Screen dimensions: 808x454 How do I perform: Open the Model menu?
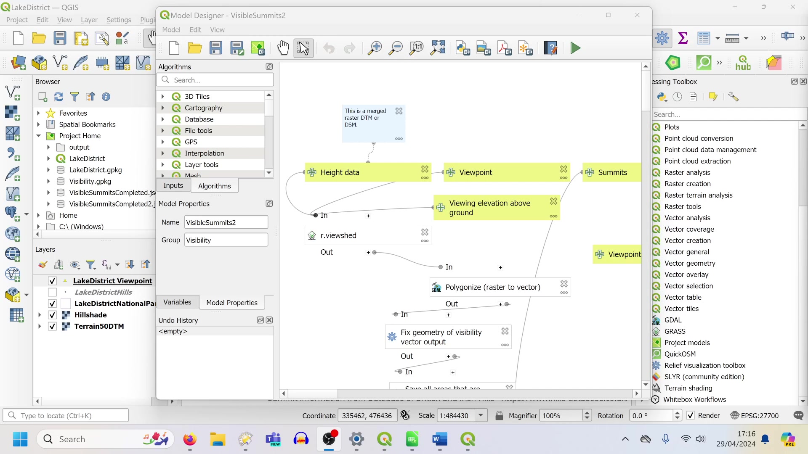click(x=171, y=30)
